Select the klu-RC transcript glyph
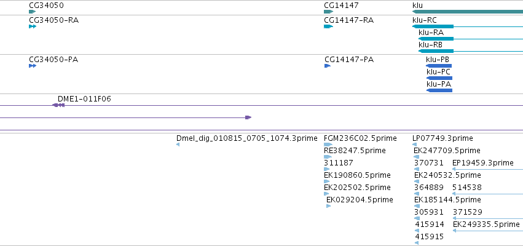The width and height of the screenshot is (523, 246). [x=468, y=26]
